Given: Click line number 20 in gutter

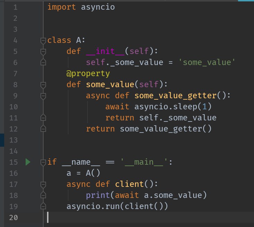Looking at the screenshot, I should click(x=13, y=218).
